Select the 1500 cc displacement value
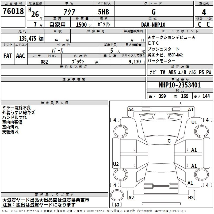The image size is (214, 214). click(x=84, y=25)
